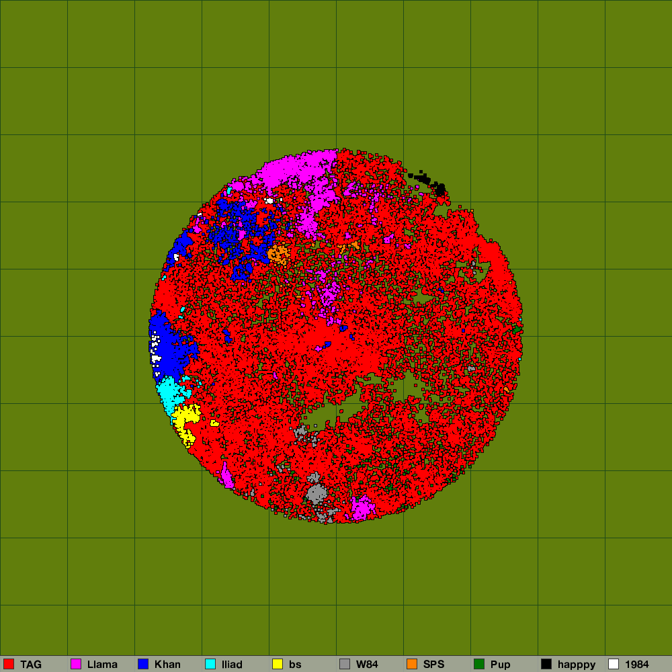The height and width of the screenshot is (672, 672).
Task: Click the red TAG legend swatch
Action: (x=9, y=664)
